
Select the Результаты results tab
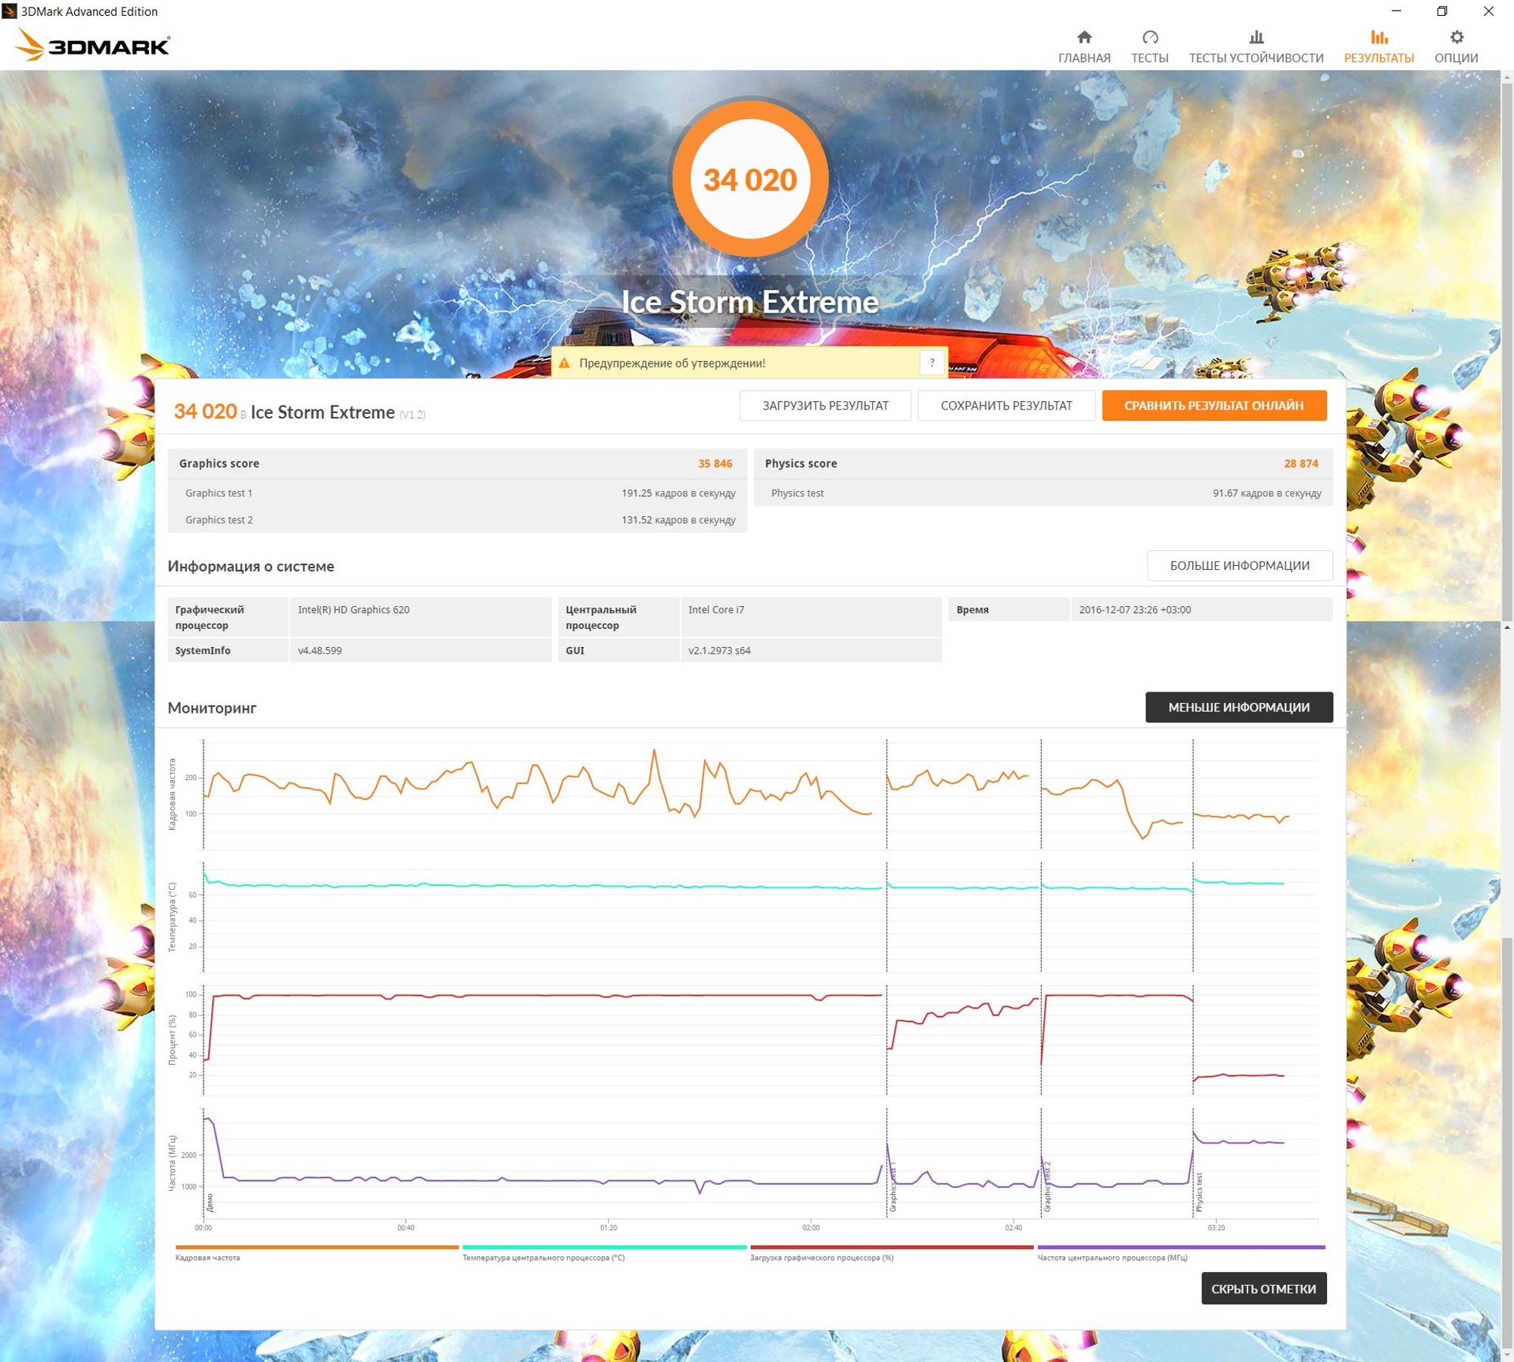[x=1378, y=47]
